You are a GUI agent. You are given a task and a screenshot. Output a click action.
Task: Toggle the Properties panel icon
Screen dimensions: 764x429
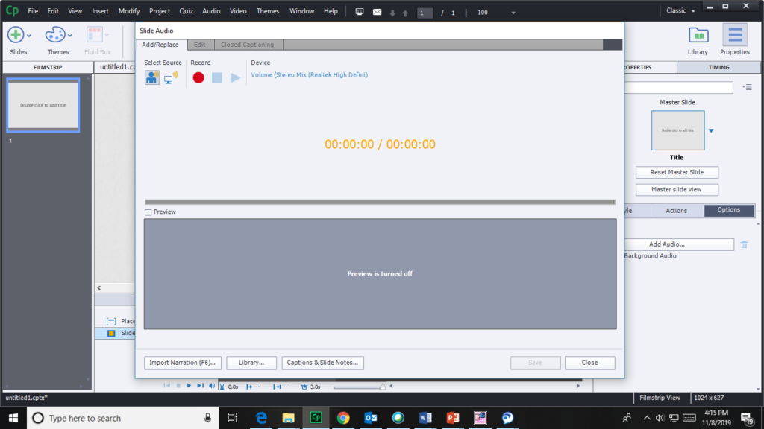[x=735, y=36]
